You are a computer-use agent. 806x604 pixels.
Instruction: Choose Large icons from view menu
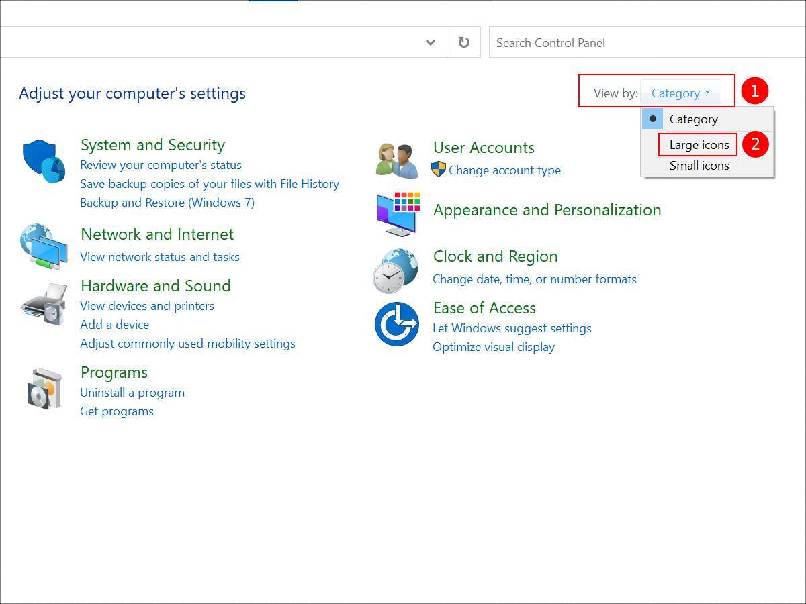pos(699,144)
